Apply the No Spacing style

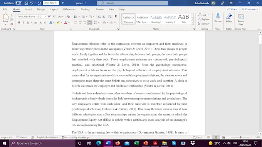point(142,19)
